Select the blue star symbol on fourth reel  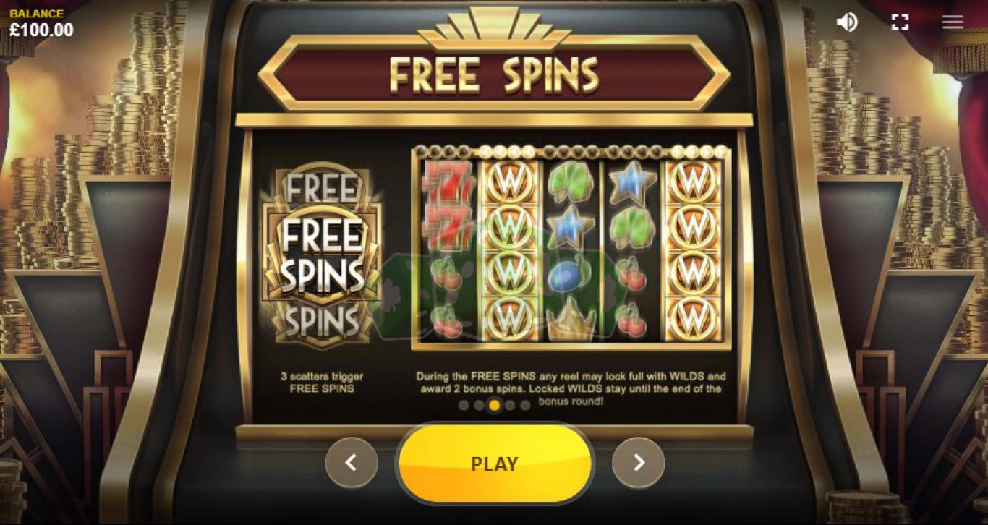(631, 184)
